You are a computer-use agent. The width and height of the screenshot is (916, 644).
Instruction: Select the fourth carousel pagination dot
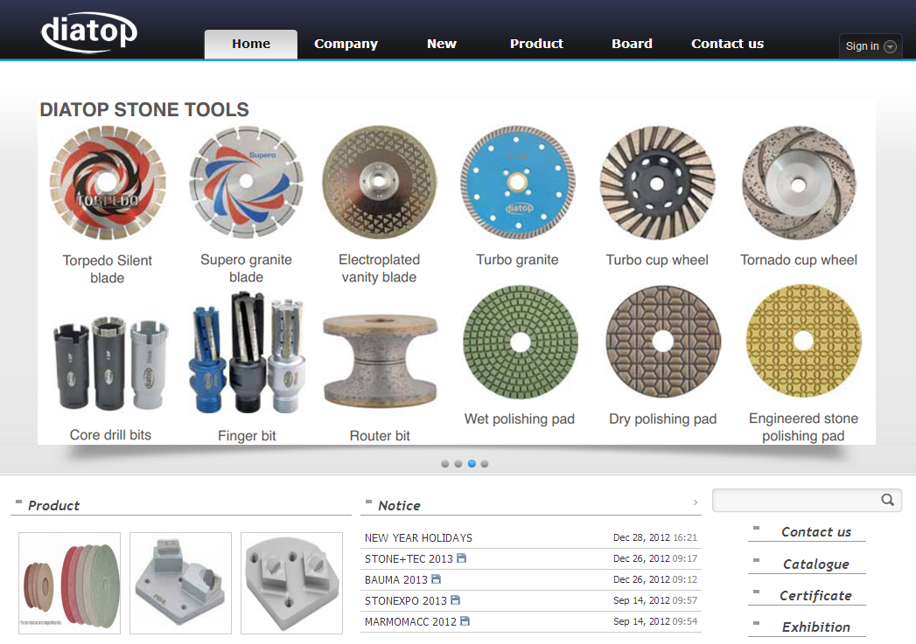(485, 464)
